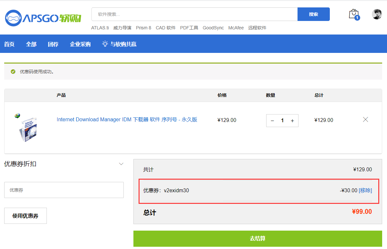
Task: Decrease quantity with the minus button
Action: click(x=272, y=121)
